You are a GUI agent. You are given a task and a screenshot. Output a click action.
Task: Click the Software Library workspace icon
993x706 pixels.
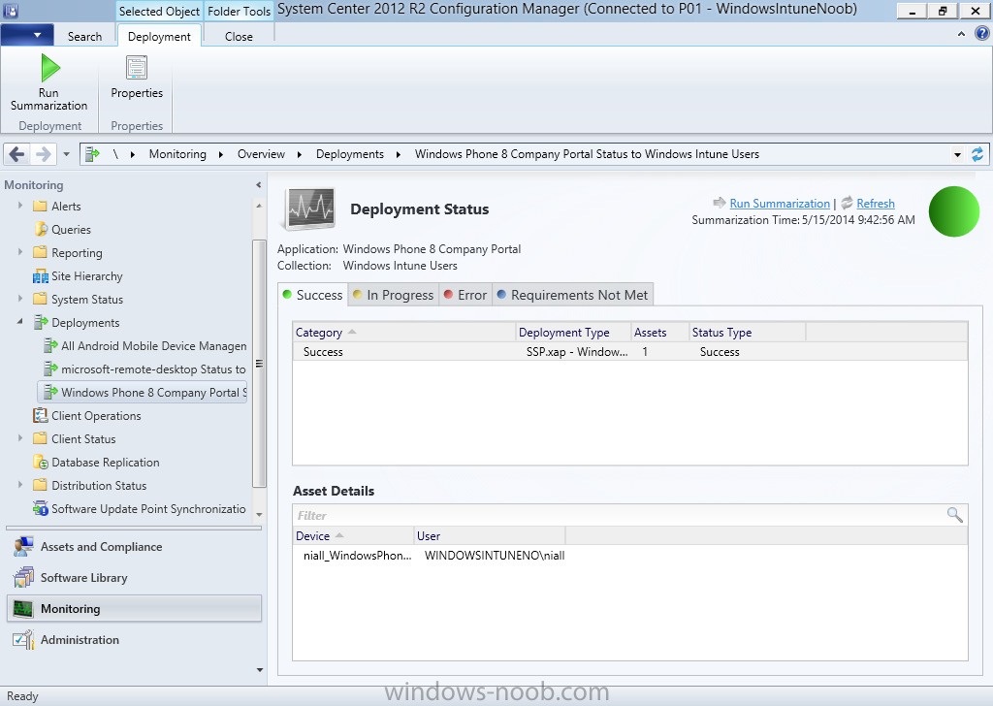[23, 577]
